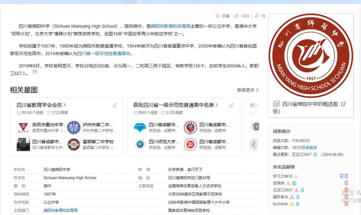Open 王远江0857 name in 突出贡献榜 list
The image size is (361, 215).
(x=283, y=190)
